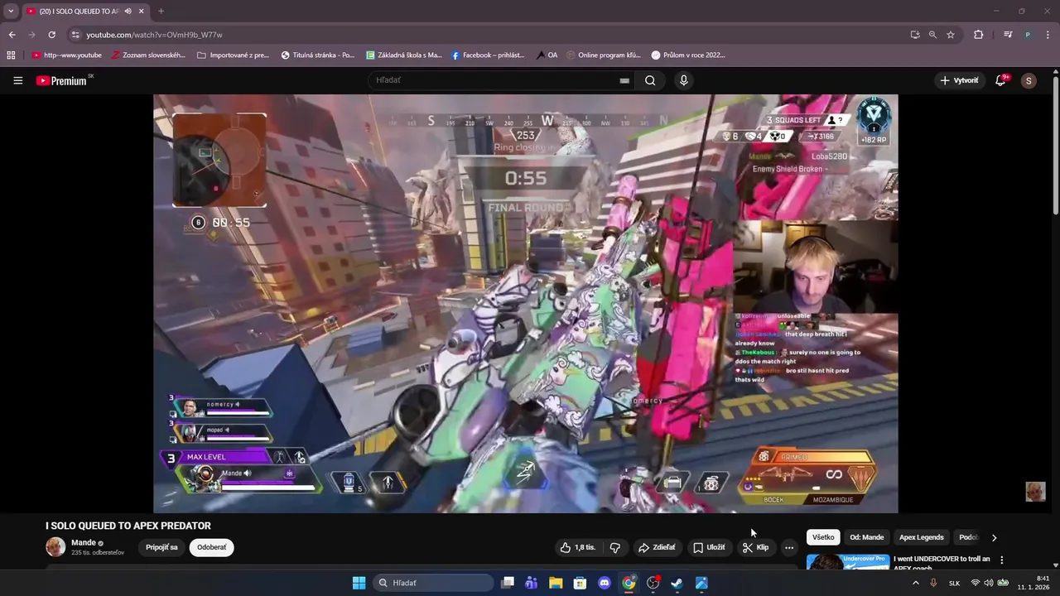Viewport: 1060px width, 596px height.
Task: Open Mande channel avatar
Action: [55, 546]
